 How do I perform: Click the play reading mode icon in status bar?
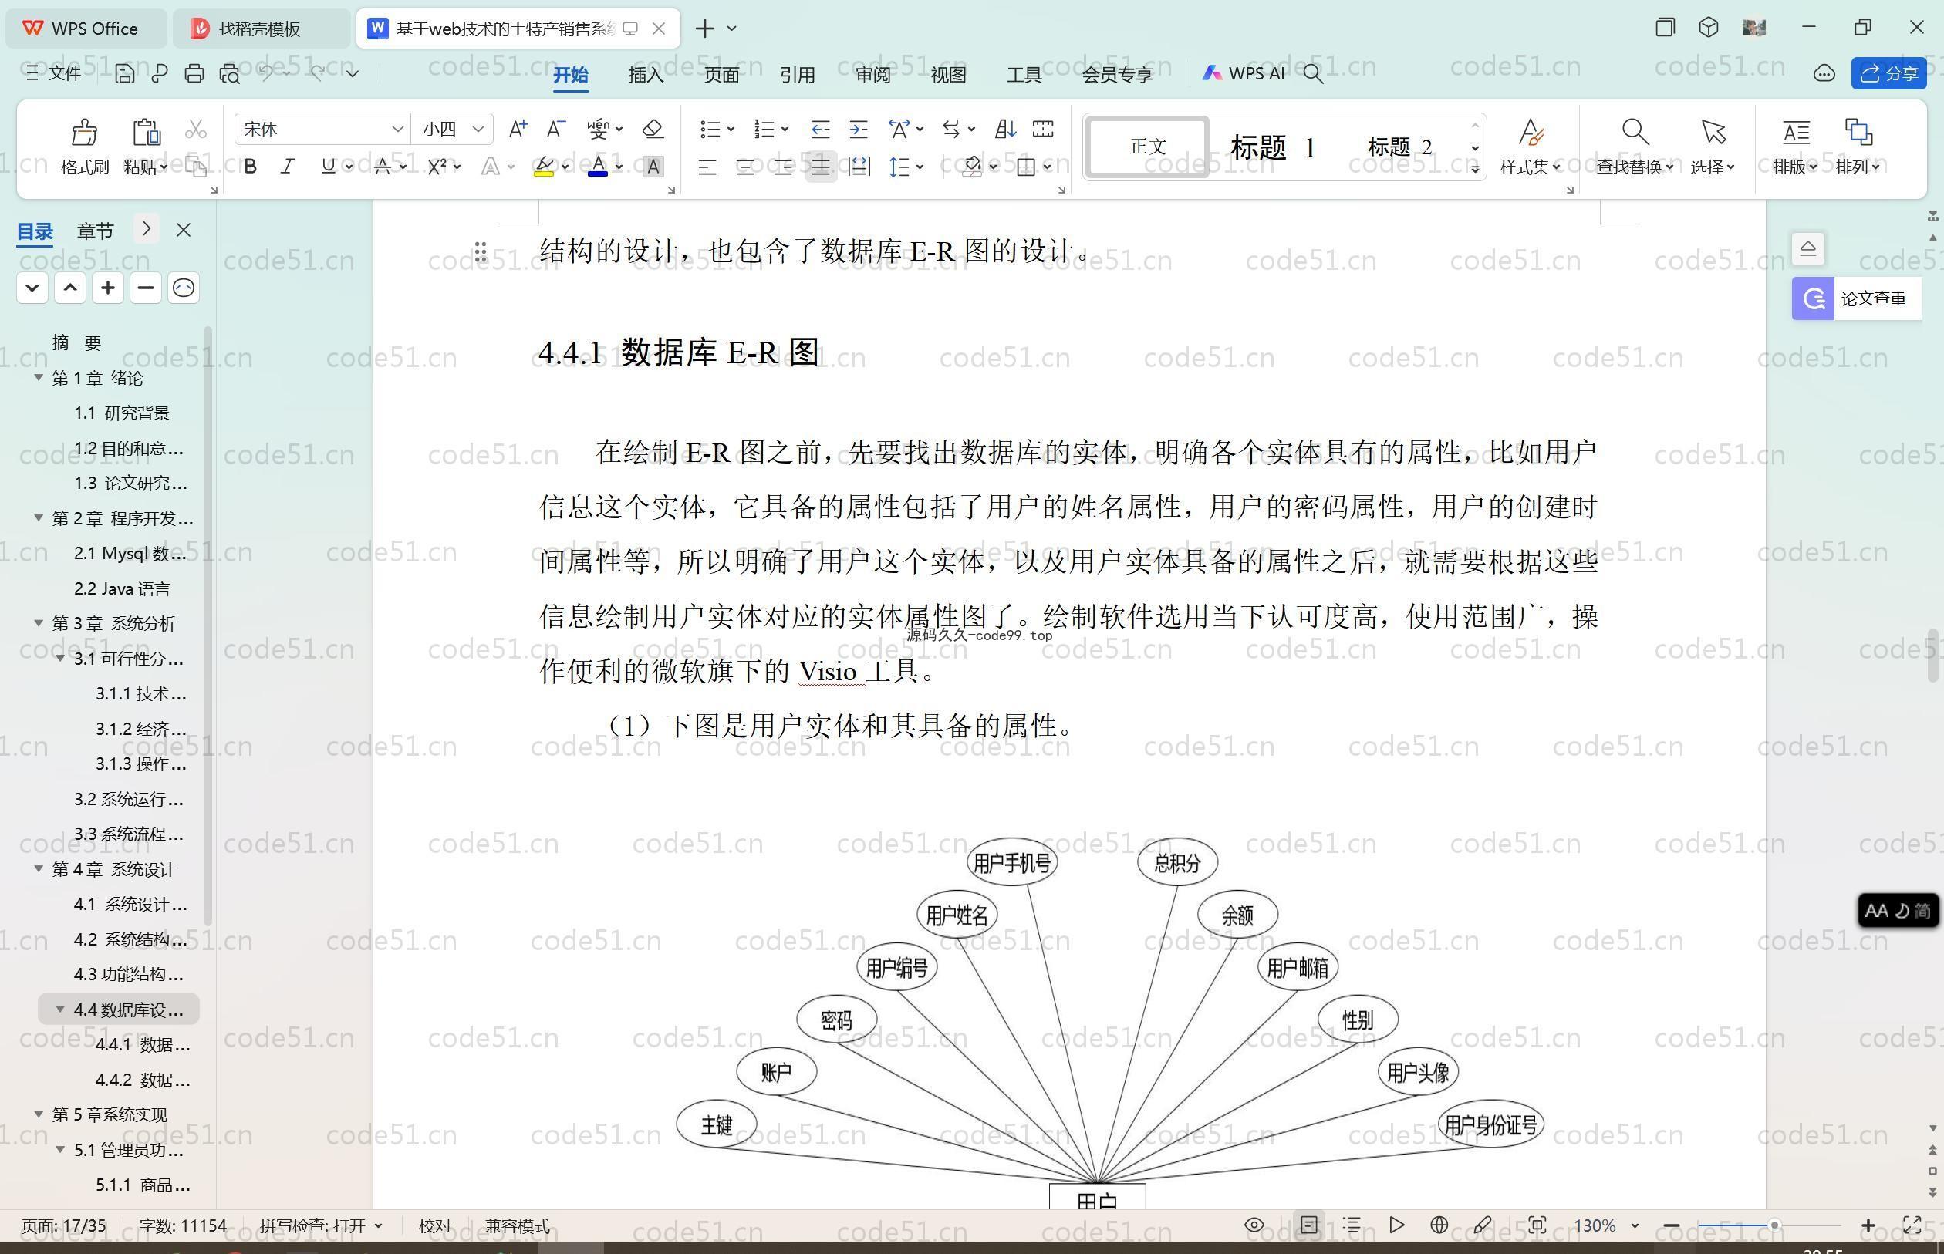point(1396,1225)
